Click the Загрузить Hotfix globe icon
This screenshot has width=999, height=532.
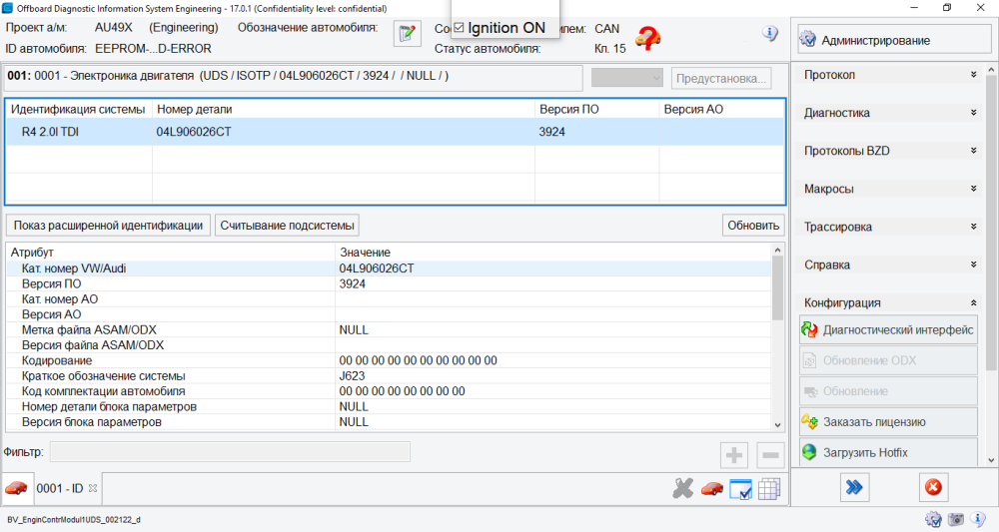[810, 452]
